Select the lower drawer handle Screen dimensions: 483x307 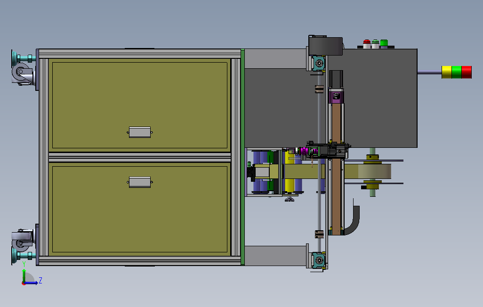pos(139,182)
